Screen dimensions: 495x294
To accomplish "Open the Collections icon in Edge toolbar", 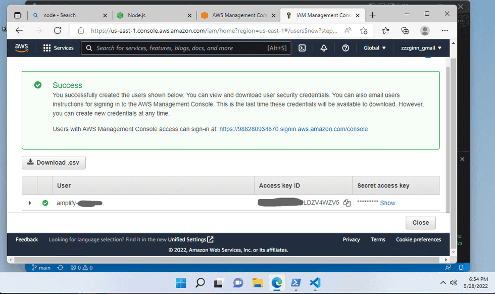I will tap(405, 31).
